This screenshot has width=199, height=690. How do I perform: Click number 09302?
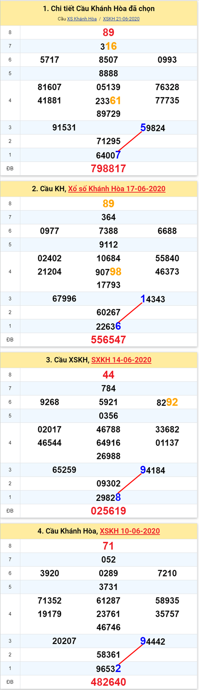coord(108,484)
